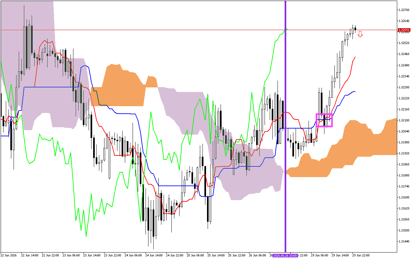Click the 25 Jun 22:00 time label
Image resolution: width=414 pixels, height=259 pixels.
[236, 255]
